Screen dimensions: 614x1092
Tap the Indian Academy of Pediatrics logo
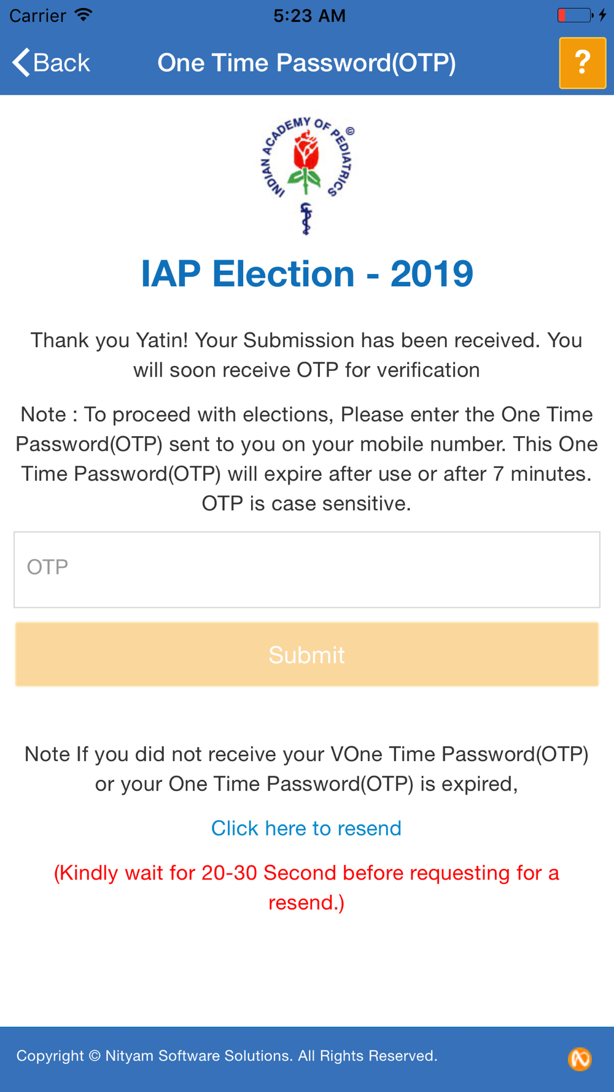[x=306, y=176]
